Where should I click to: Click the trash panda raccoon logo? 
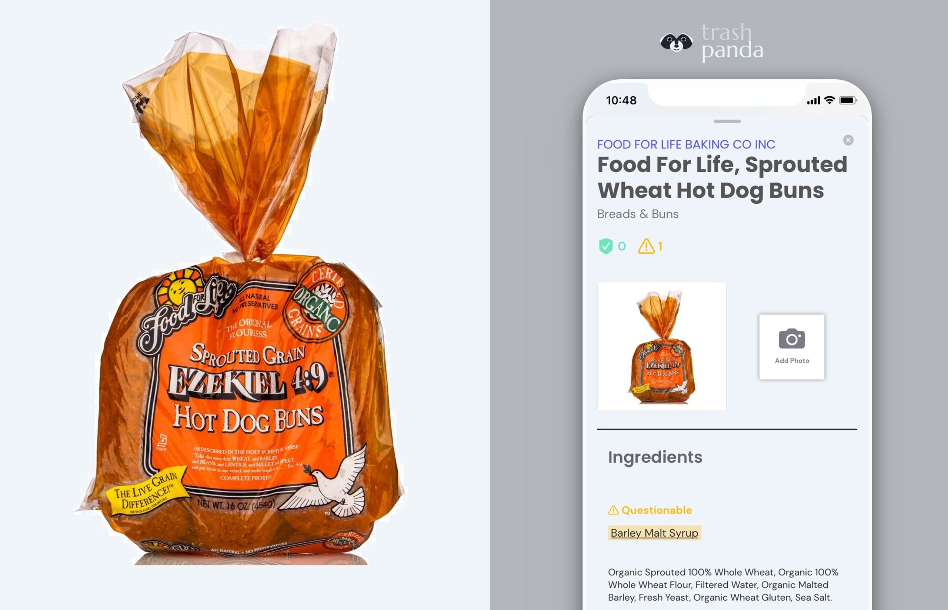[676, 42]
